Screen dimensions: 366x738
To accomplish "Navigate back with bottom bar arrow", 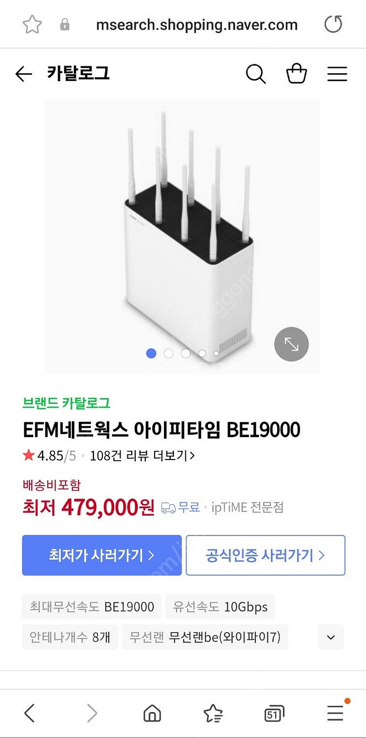I will click(30, 714).
